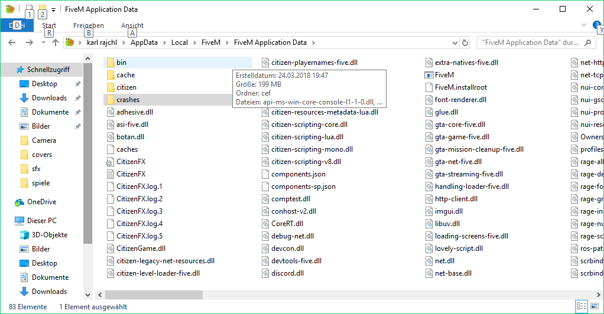
Task: Open the Datei ribbon tab
Action: click(17, 25)
